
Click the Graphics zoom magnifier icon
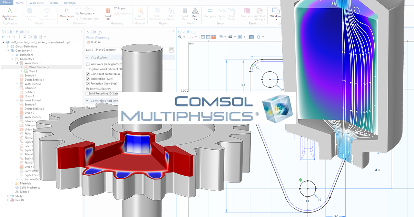click(x=180, y=37)
